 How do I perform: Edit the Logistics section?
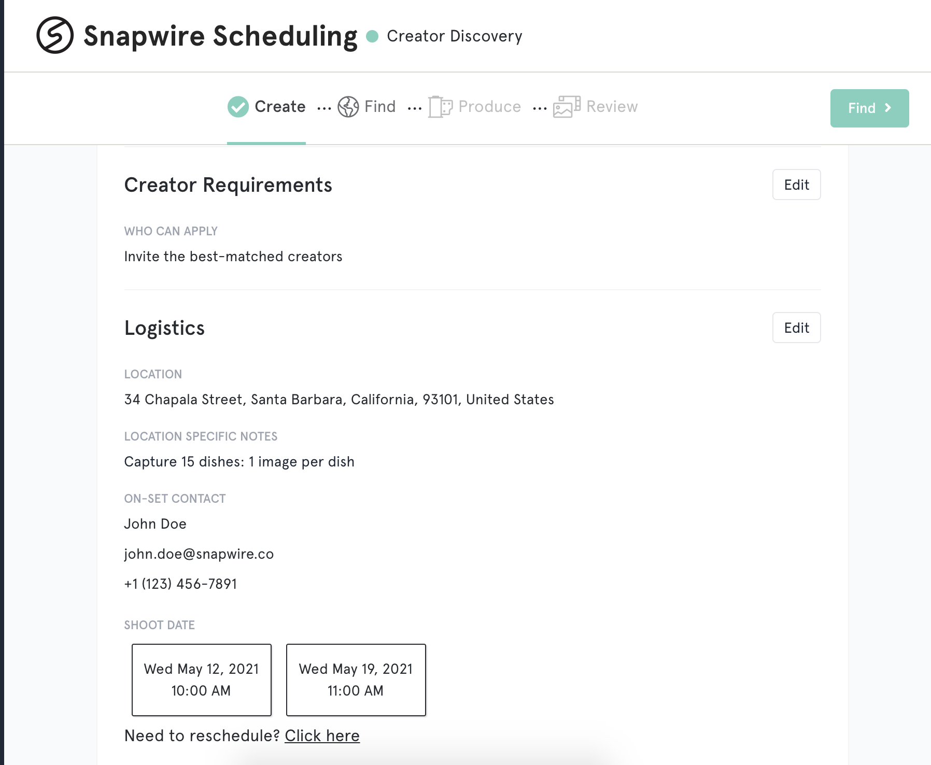[x=797, y=328]
